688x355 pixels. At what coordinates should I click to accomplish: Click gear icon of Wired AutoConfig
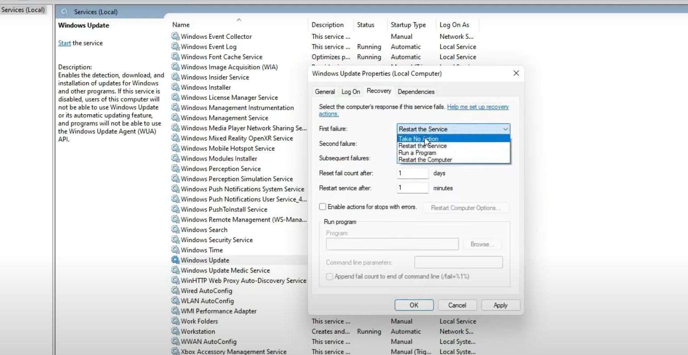175,290
